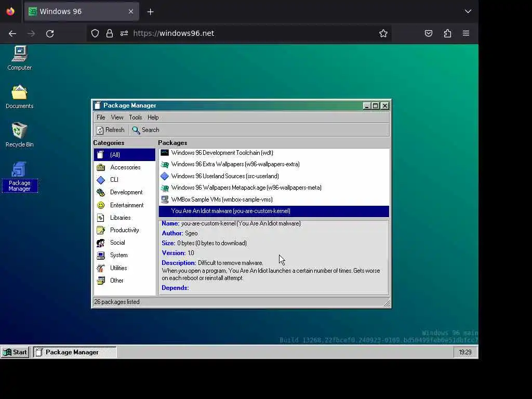
Task: Reload the page with browser refresh button
Action: (50, 34)
